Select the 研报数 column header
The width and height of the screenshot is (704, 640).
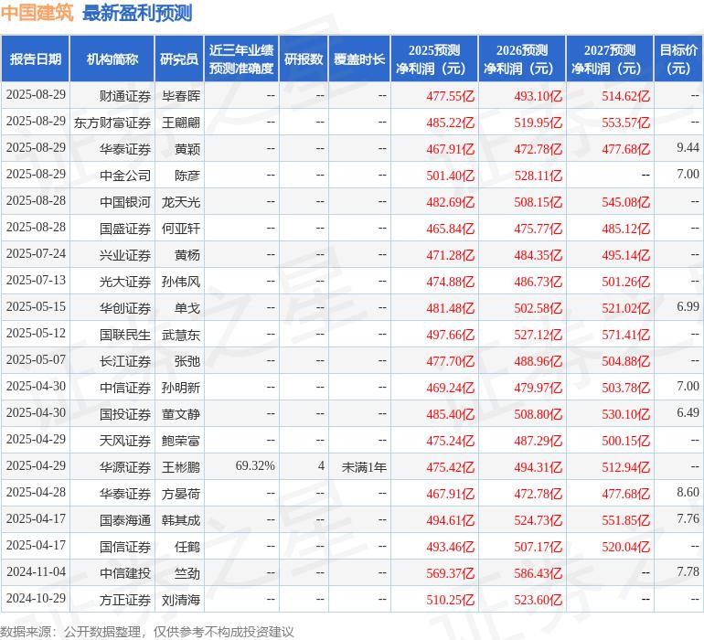(x=304, y=59)
